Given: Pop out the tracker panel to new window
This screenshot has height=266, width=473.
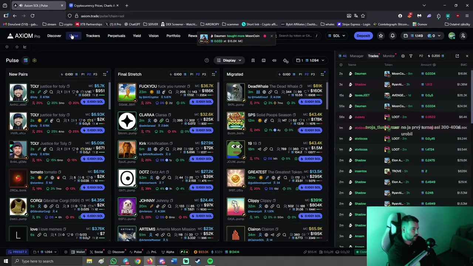Looking at the screenshot, I should click(x=457, y=56).
